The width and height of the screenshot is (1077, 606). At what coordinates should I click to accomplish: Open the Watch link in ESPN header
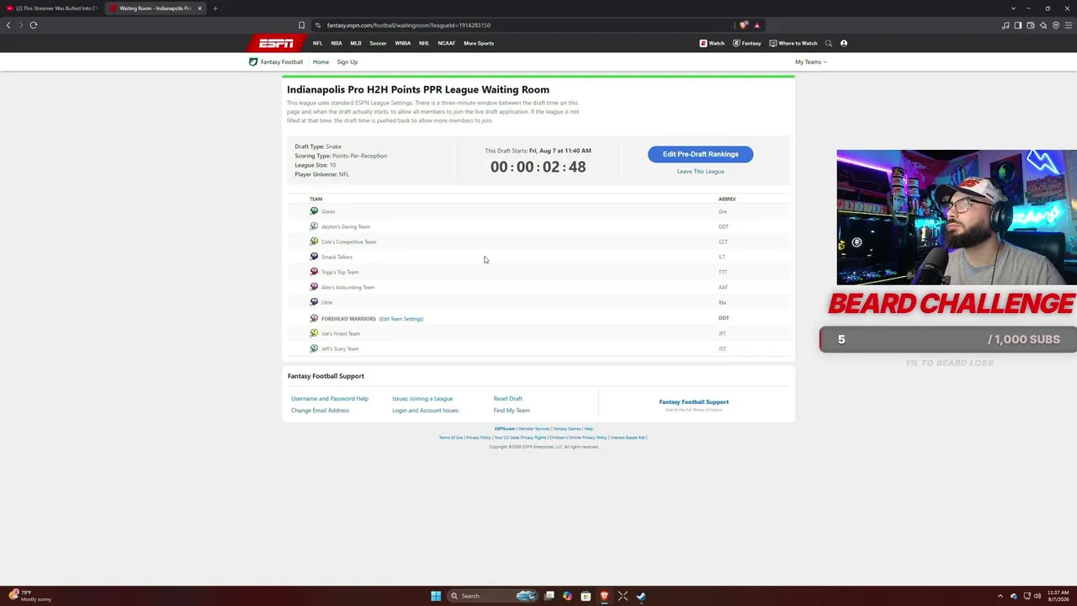pyautogui.click(x=712, y=43)
